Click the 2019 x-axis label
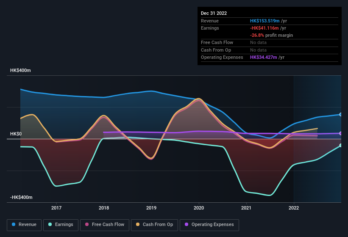This screenshot has width=348, height=237. pos(151,208)
